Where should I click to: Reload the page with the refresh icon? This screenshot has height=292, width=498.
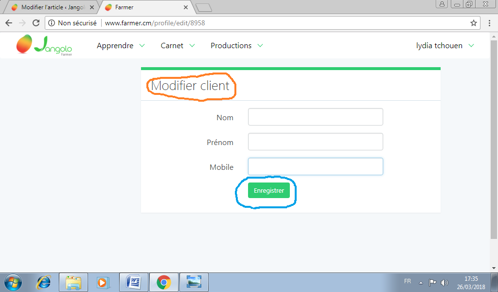coord(36,23)
